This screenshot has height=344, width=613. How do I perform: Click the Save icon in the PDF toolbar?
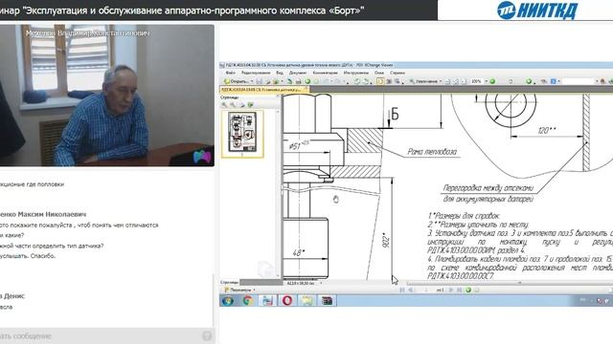[260, 81]
